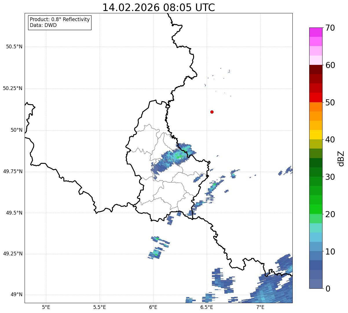Click the 6.5°E longitude label
348x313 pixels.
[x=207, y=307]
